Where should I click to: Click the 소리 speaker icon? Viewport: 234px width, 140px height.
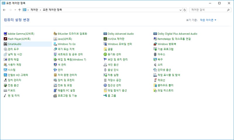tap(155, 65)
